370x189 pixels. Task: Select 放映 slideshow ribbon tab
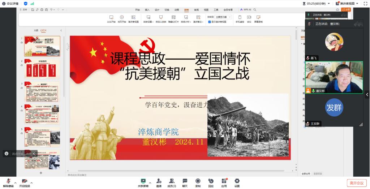click(186, 10)
